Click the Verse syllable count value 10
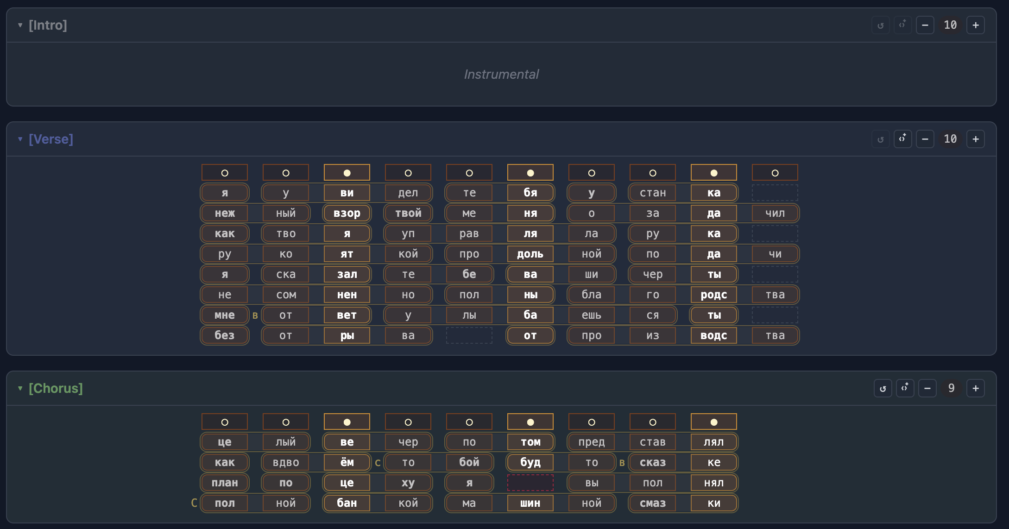Image resolution: width=1009 pixels, height=529 pixels. click(x=950, y=139)
